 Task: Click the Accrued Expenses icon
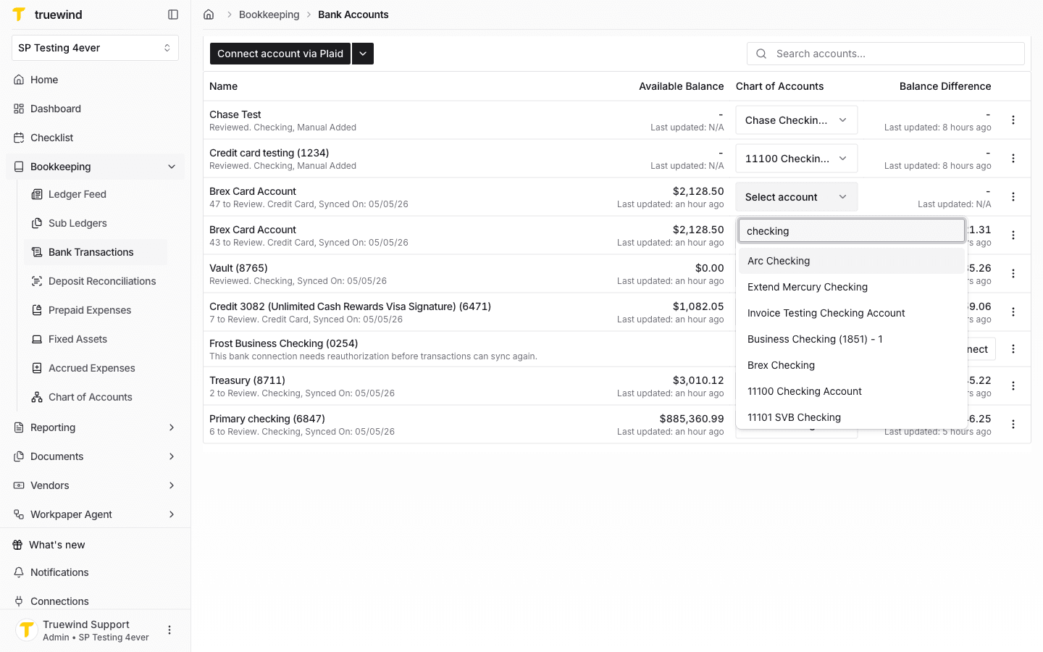tap(37, 368)
